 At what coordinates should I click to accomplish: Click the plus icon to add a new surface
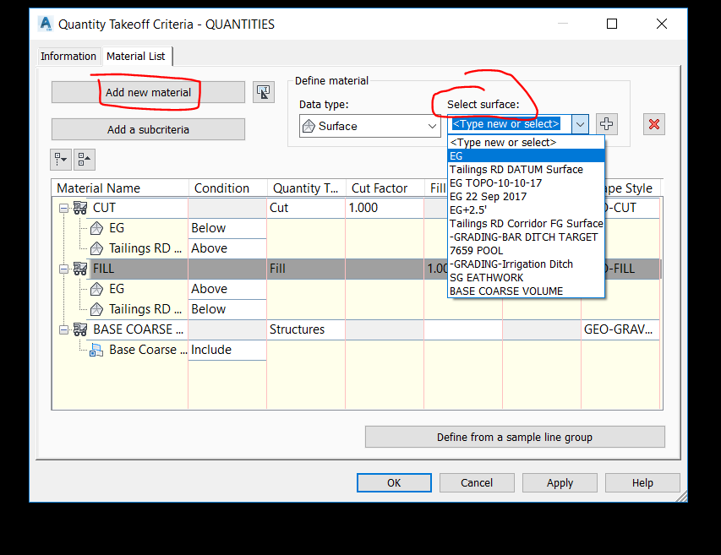pyautogui.click(x=606, y=123)
